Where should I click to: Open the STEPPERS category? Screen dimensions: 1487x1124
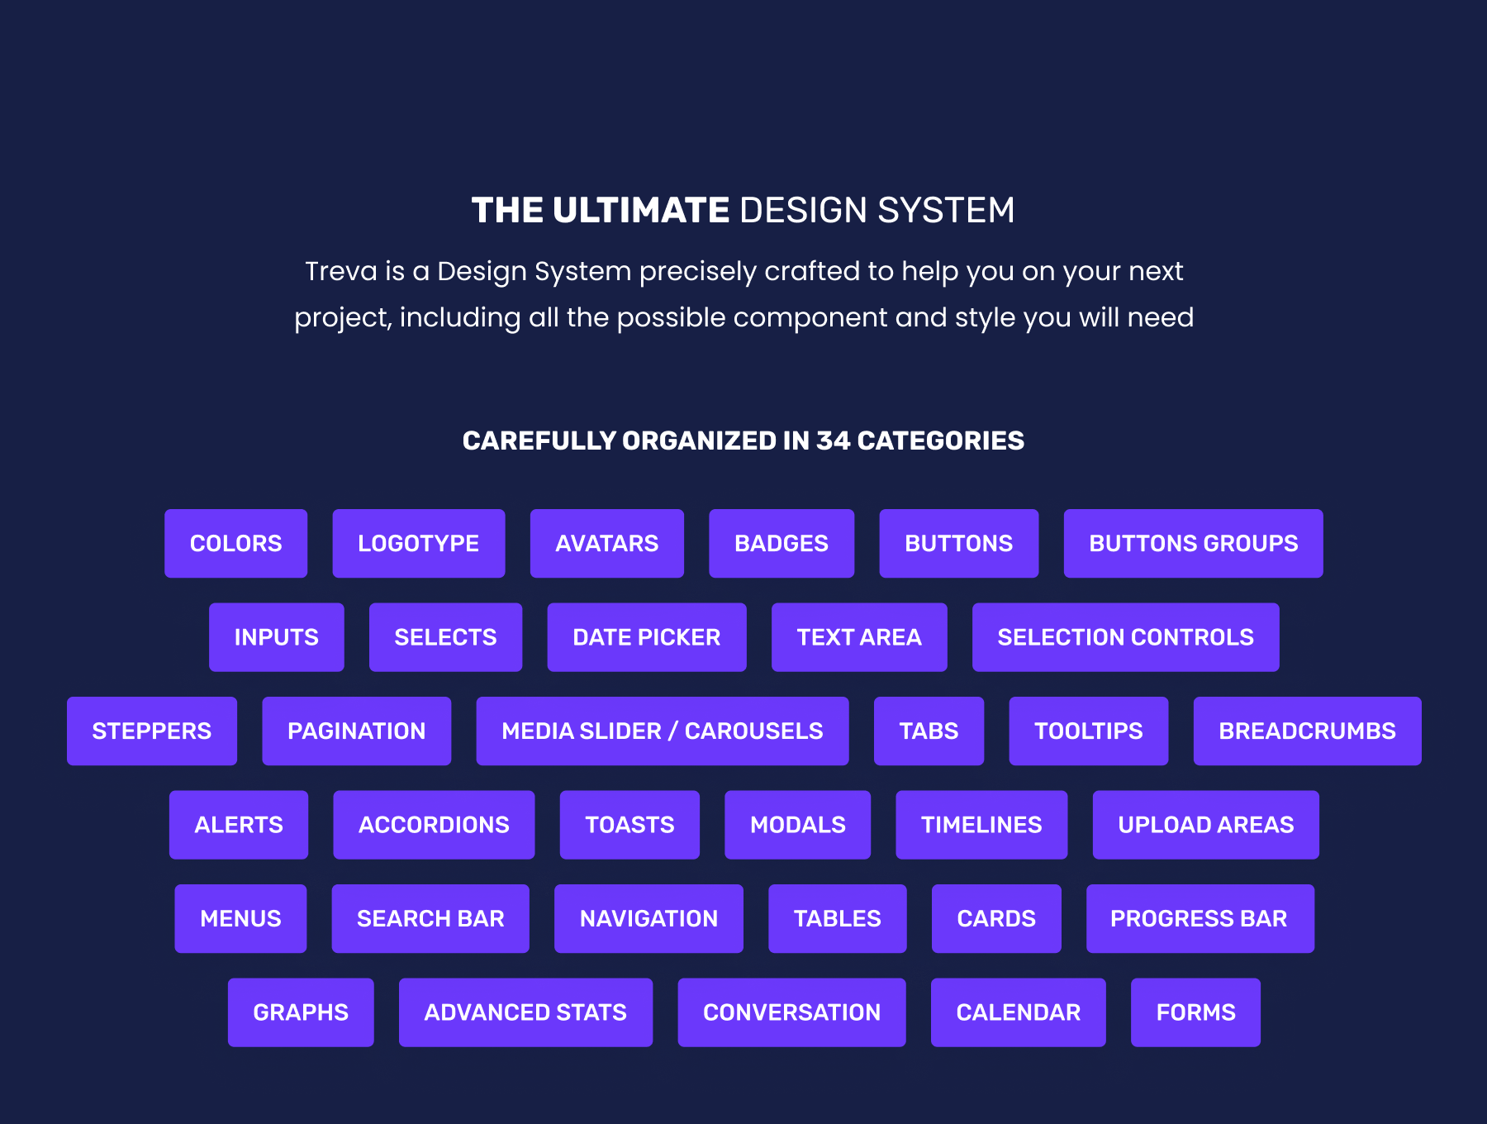(152, 731)
